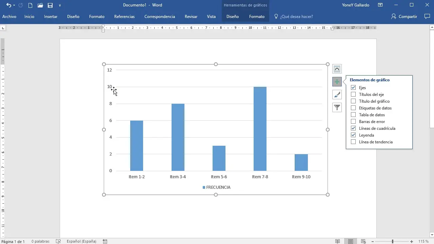Open the comments icon in the ribbon
The height and width of the screenshot is (244, 434).
tap(427, 16)
